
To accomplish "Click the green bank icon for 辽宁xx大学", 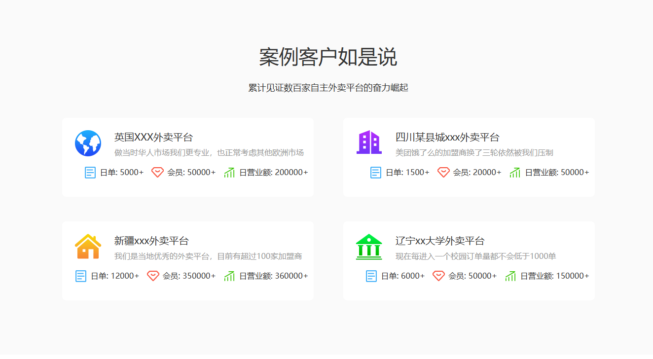I will pos(369,247).
